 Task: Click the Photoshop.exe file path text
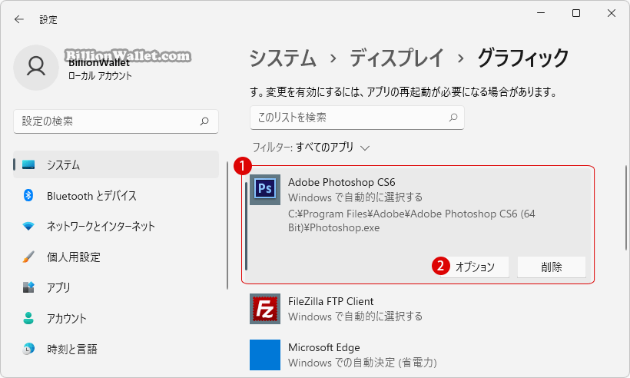click(x=412, y=220)
